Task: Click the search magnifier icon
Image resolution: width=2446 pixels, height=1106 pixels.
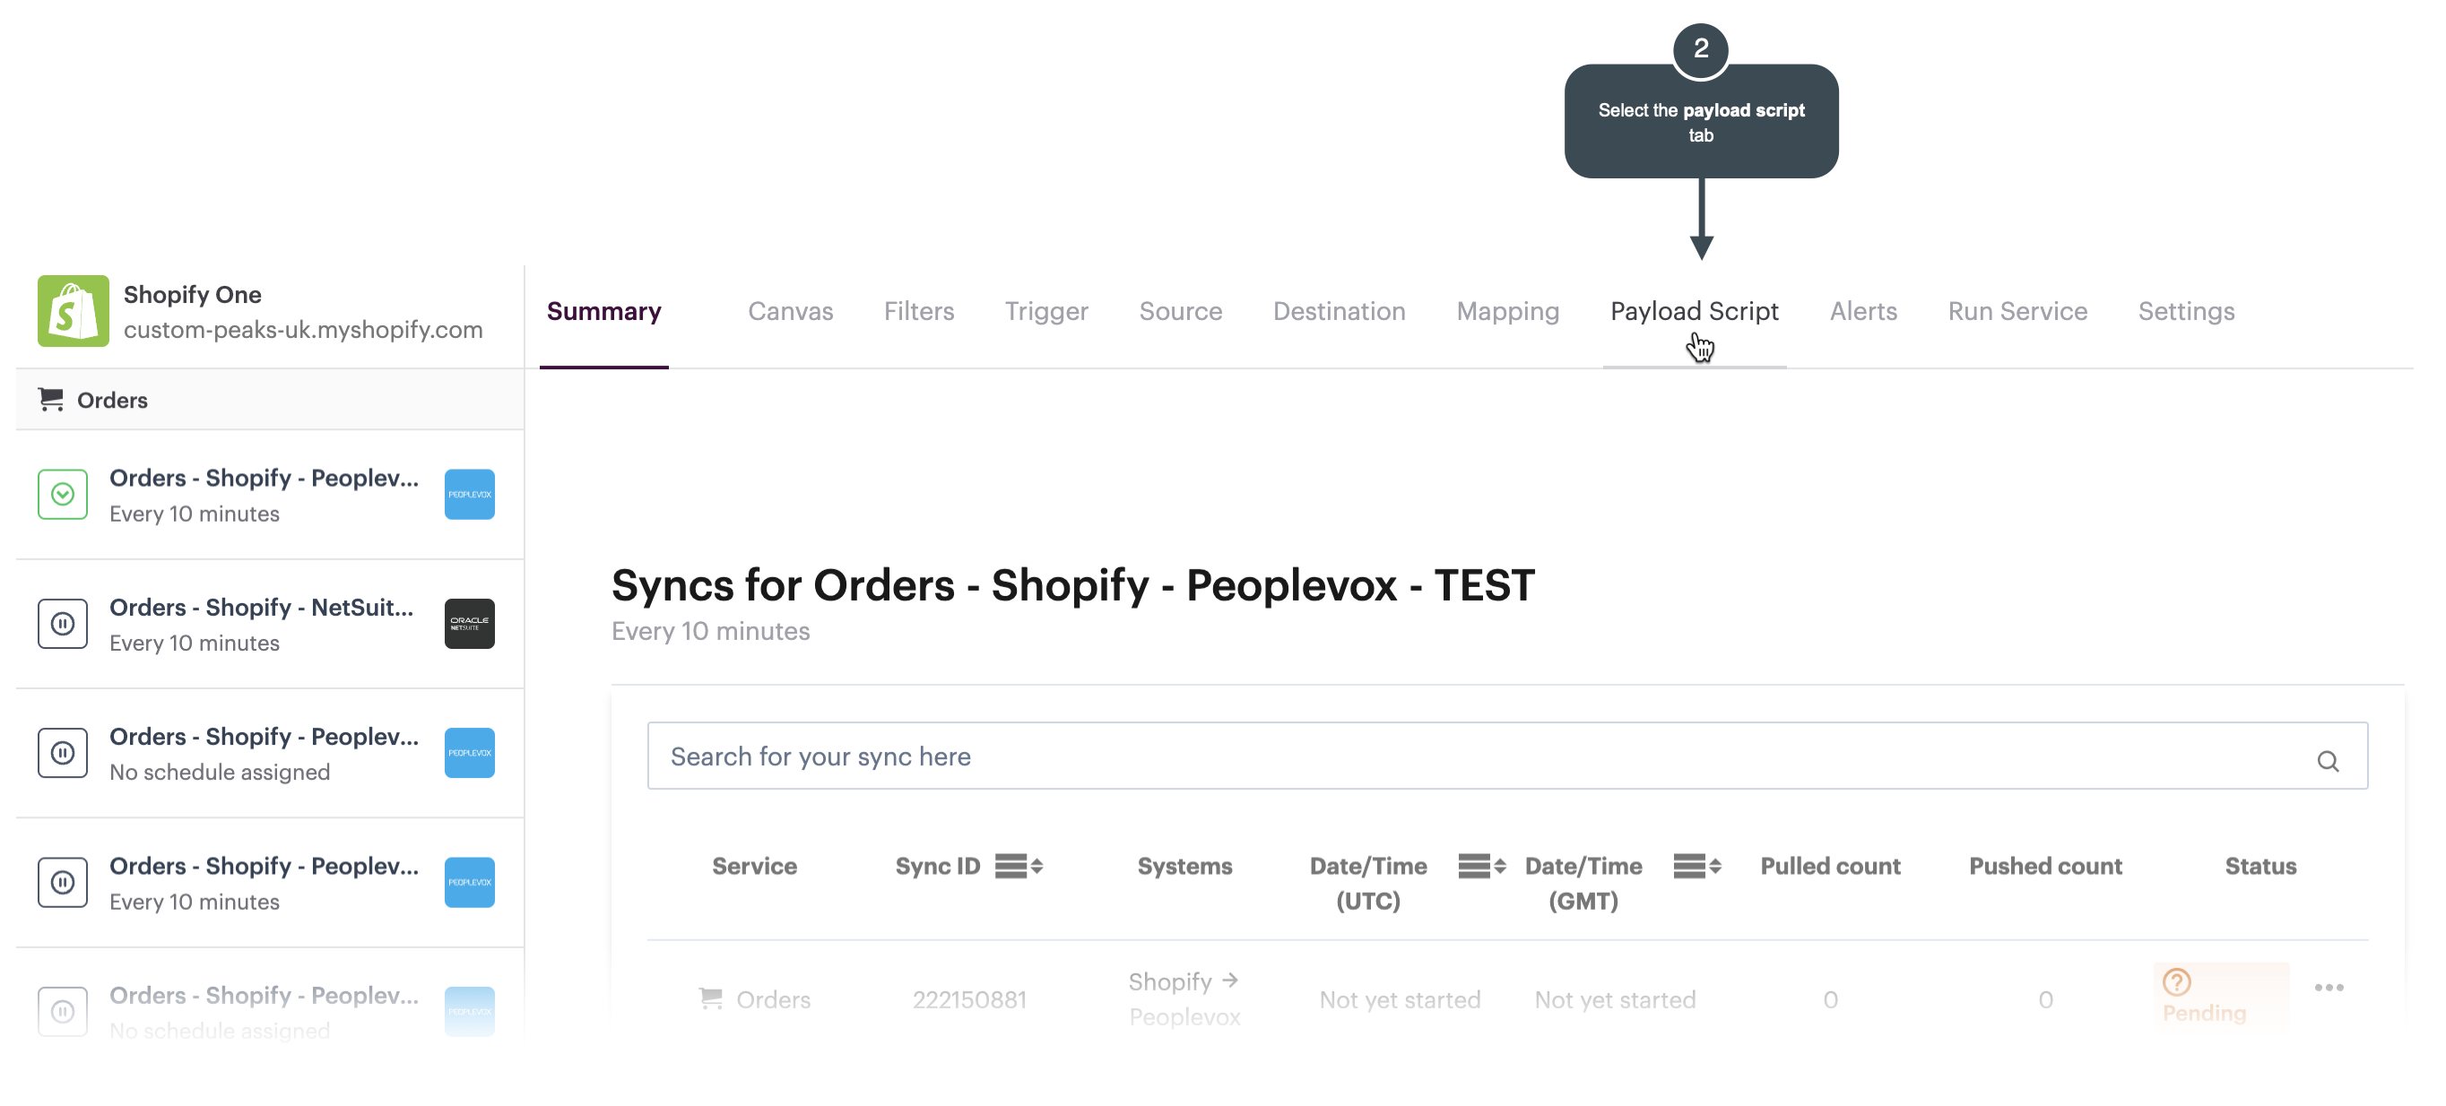Action: (2328, 760)
